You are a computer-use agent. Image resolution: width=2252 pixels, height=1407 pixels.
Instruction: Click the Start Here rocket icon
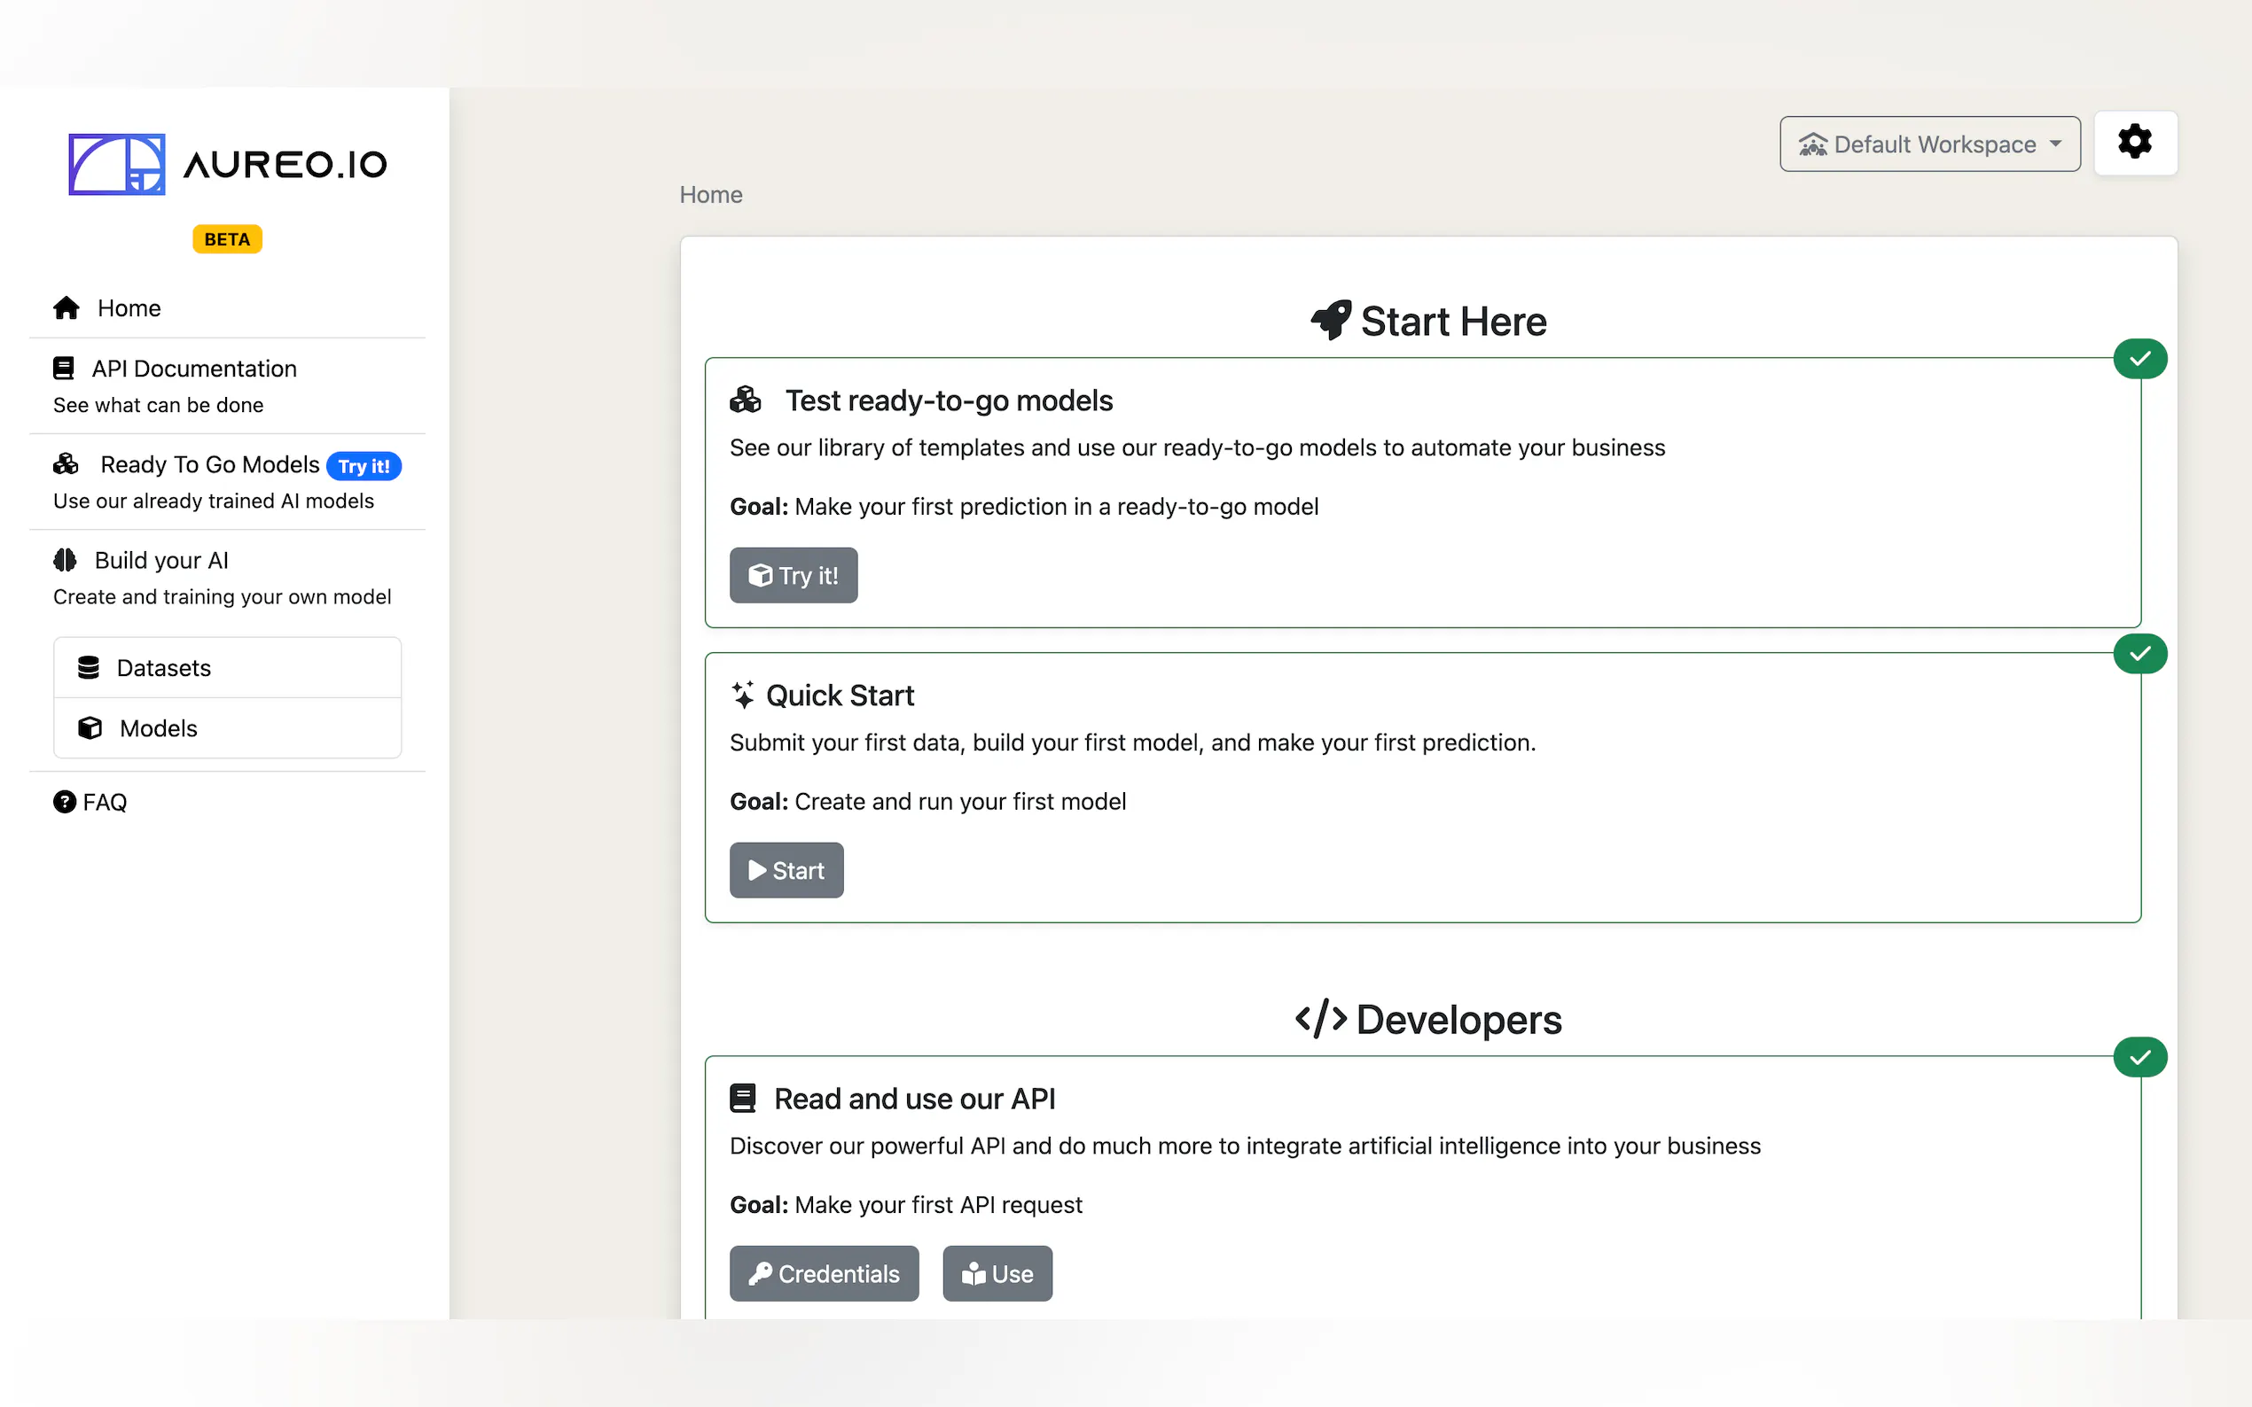[x=1330, y=321]
